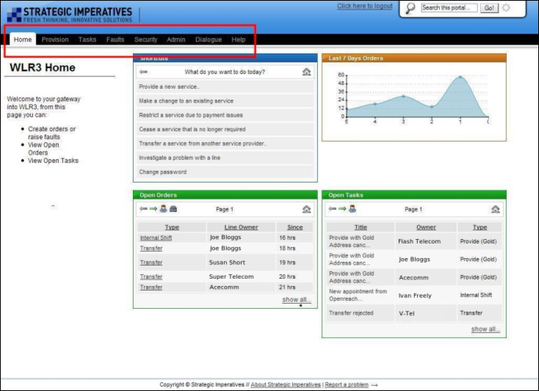Click the magnifier icon beside the search box

point(410,8)
